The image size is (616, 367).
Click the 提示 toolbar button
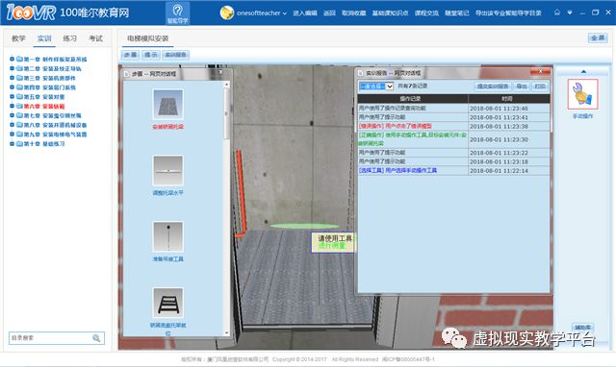click(150, 55)
